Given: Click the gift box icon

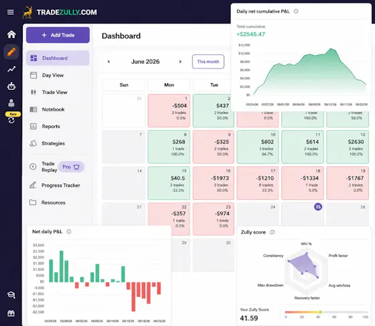Looking at the screenshot, I should click(x=11, y=313).
